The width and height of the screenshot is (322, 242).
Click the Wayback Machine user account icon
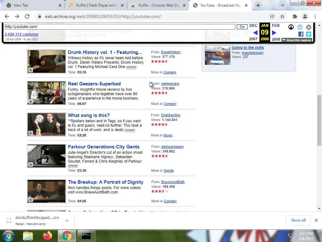tap(291, 27)
